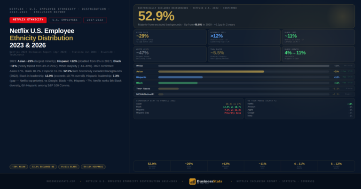Click the 4→11% figure in the bottom summary strip
The height and width of the screenshot is (189, 361).
299,164
